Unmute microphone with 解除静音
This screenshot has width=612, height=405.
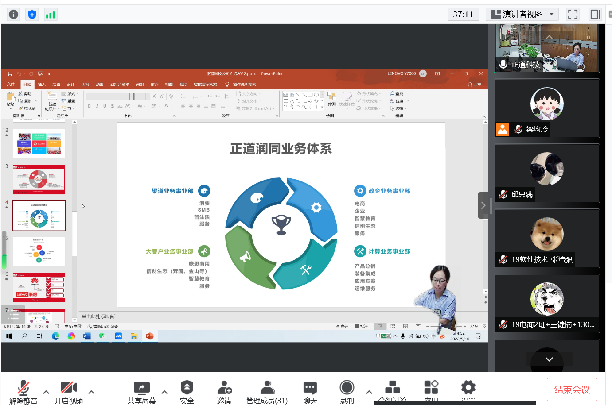[x=23, y=392]
